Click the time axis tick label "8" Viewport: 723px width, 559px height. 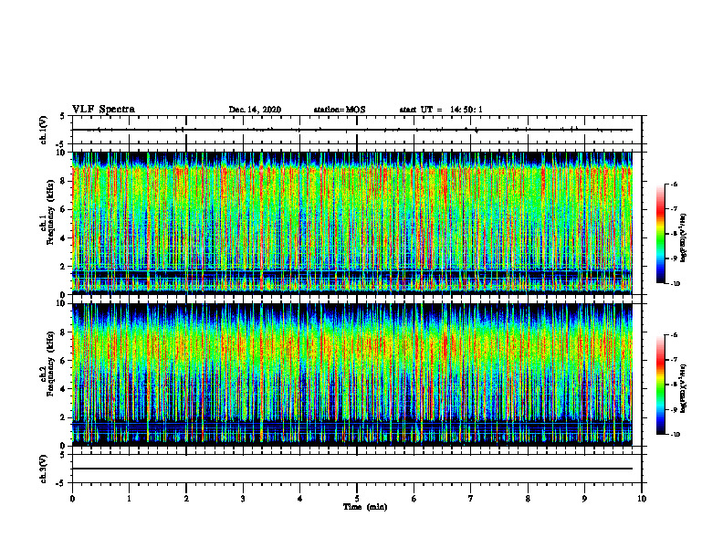point(528,499)
